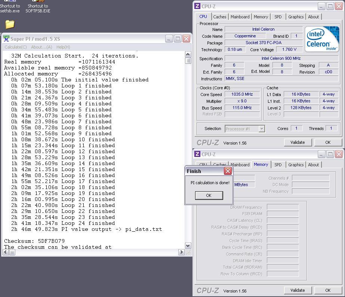
Task: Click Validate in the bottom CPU-Z window
Action: click(298, 290)
